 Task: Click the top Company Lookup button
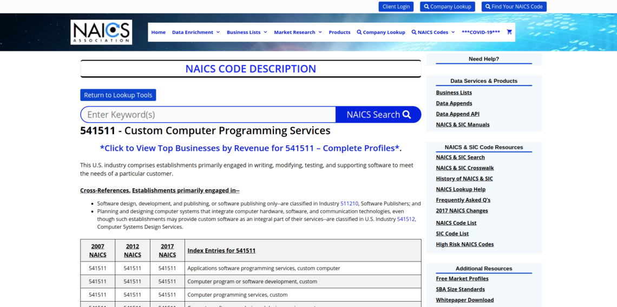coord(447,6)
